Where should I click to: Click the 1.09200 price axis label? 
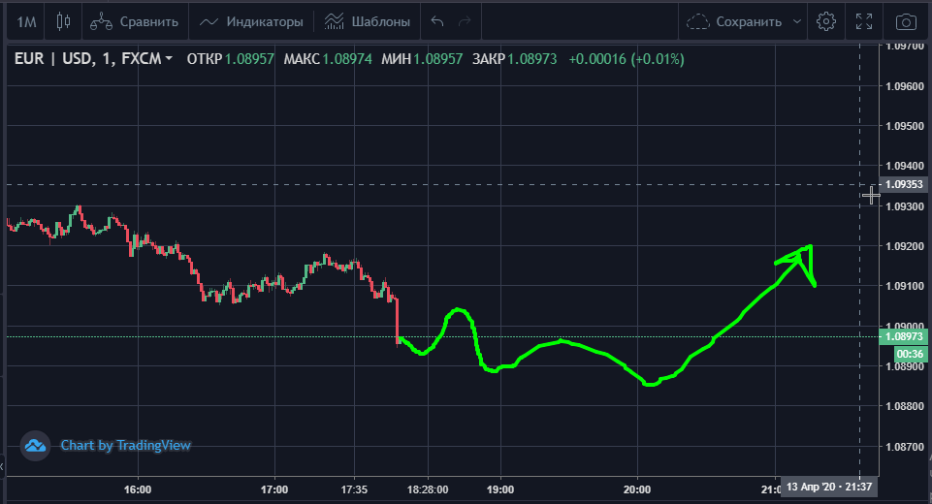coord(905,246)
